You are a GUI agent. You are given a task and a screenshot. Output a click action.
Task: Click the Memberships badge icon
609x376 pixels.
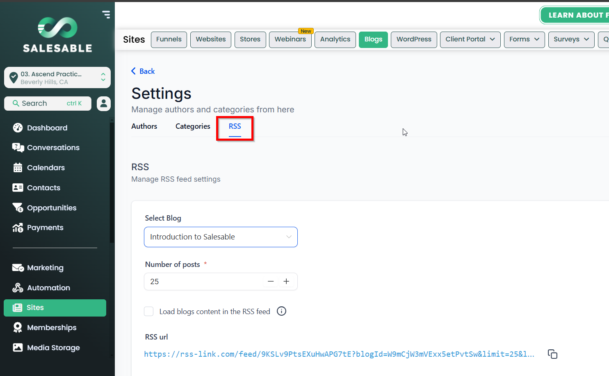click(18, 328)
